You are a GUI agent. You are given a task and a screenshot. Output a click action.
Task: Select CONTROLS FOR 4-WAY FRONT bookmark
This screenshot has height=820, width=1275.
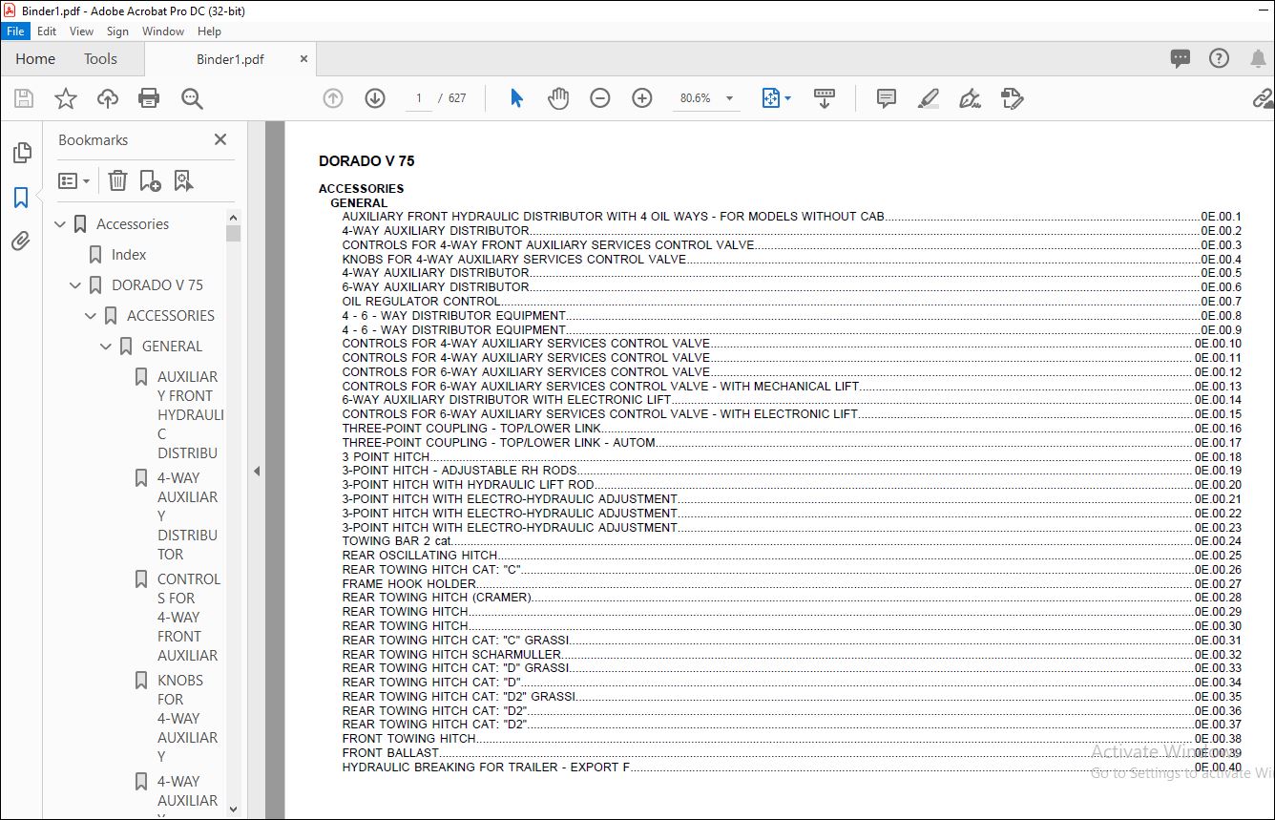coord(188,617)
